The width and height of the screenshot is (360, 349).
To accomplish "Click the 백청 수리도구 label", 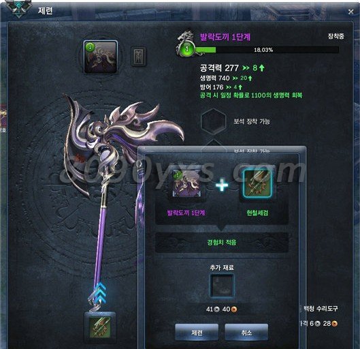I will 321,309.
